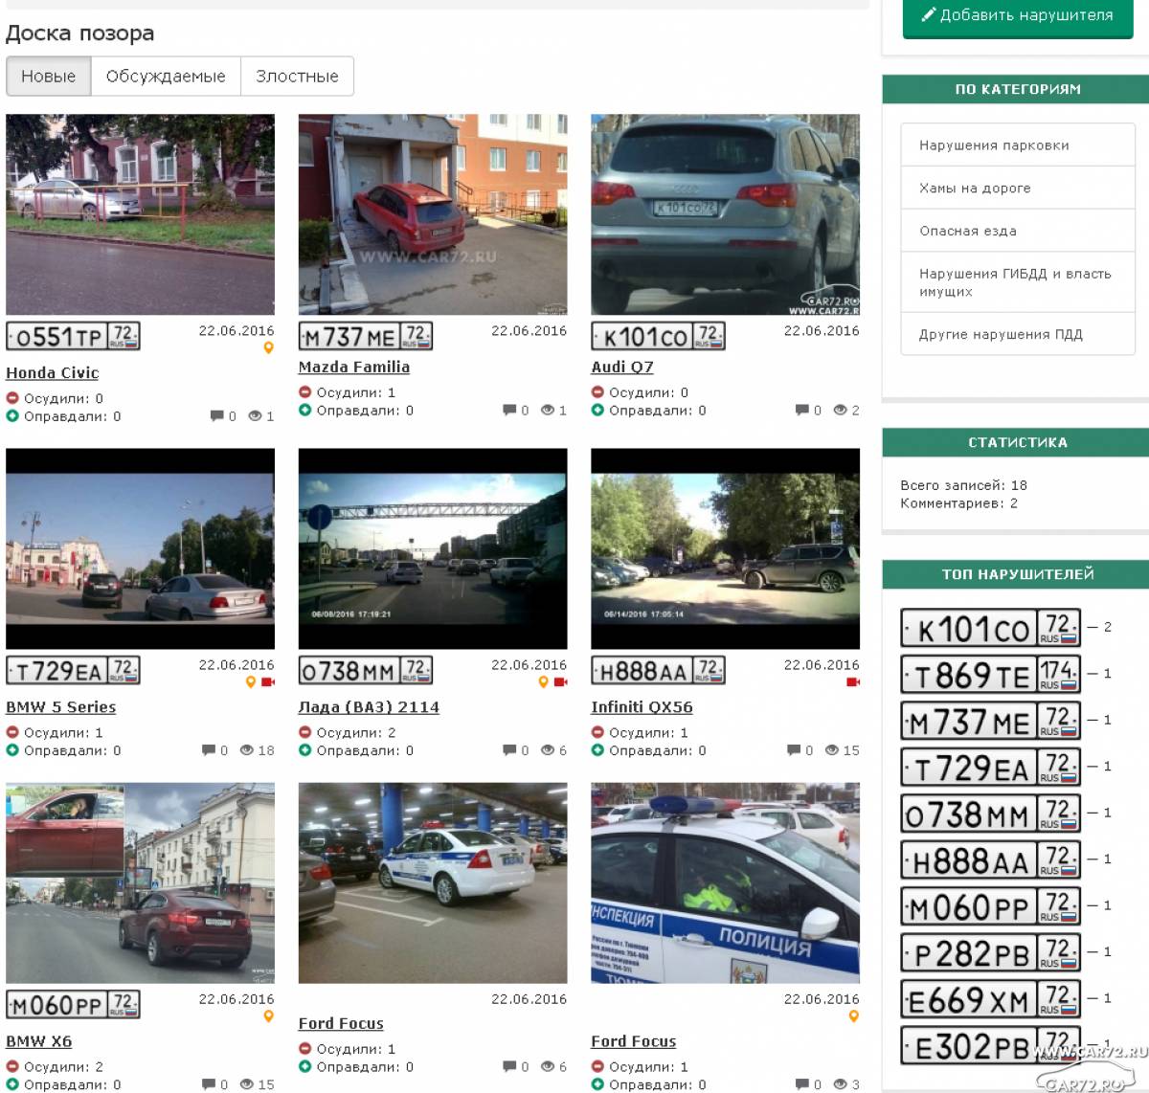Screen dimensions: 1149x1093
Task: Click the map pin icon on Honda Civic card
Action: pos(268,348)
